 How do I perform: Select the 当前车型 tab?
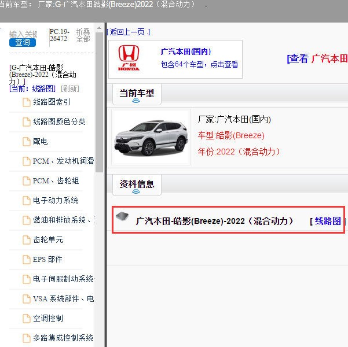[137, 94]
